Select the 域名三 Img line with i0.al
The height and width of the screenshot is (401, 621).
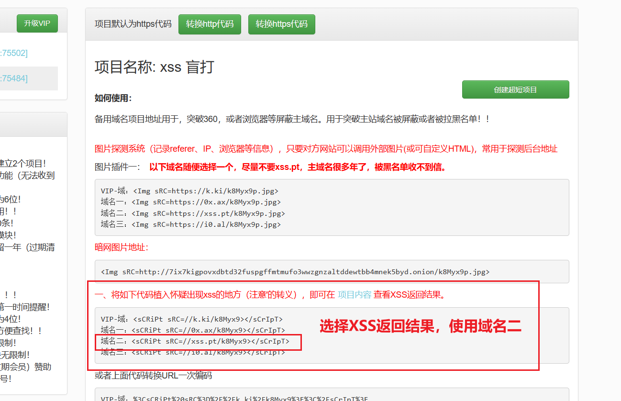tap(191, 224)
